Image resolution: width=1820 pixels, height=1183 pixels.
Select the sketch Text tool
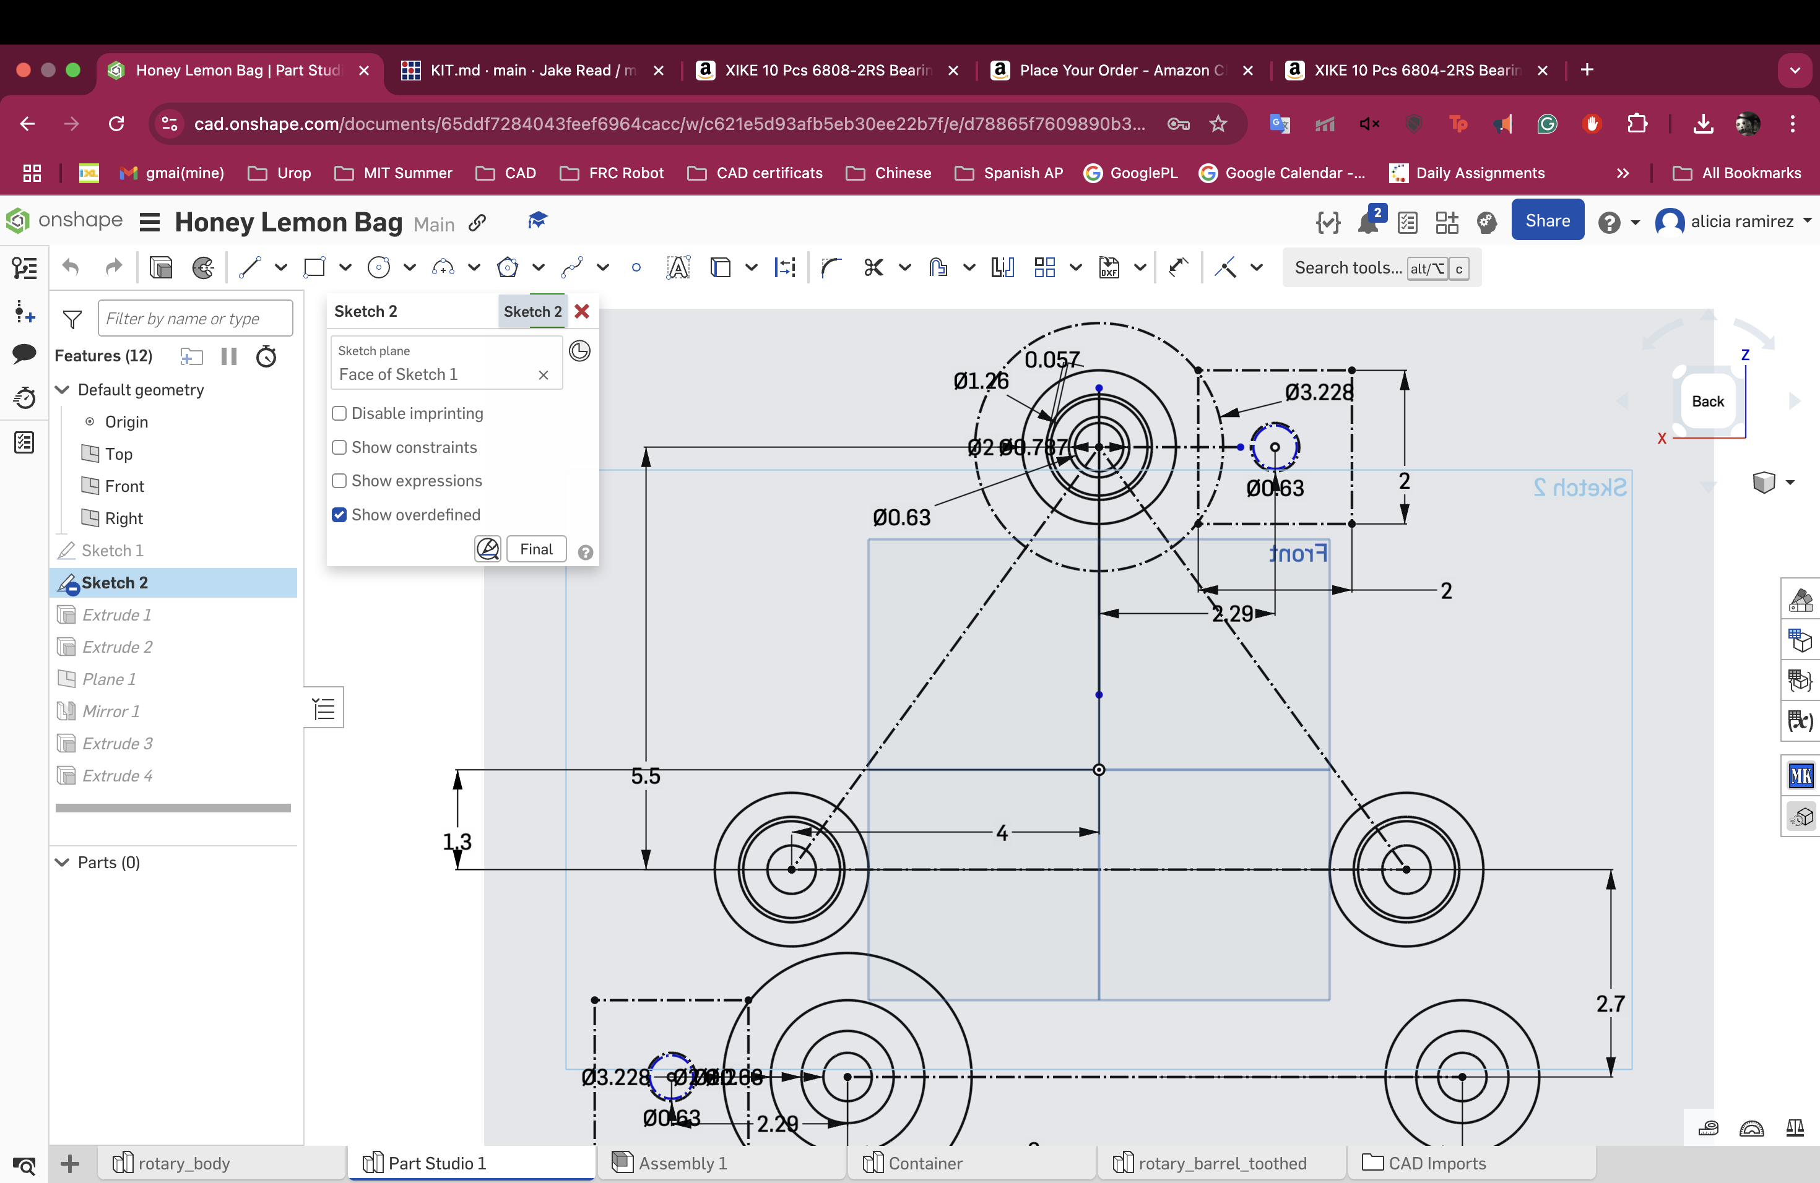tap(678, 267)
